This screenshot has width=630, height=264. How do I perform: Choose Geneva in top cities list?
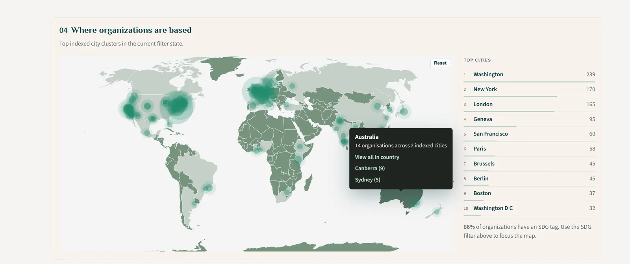529,119
